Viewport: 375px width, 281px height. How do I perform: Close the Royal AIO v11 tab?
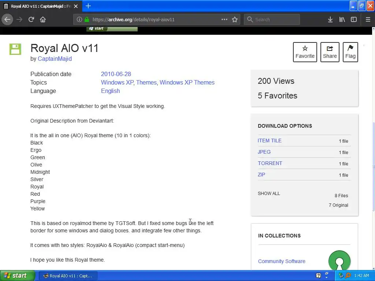tap(76, 6)
